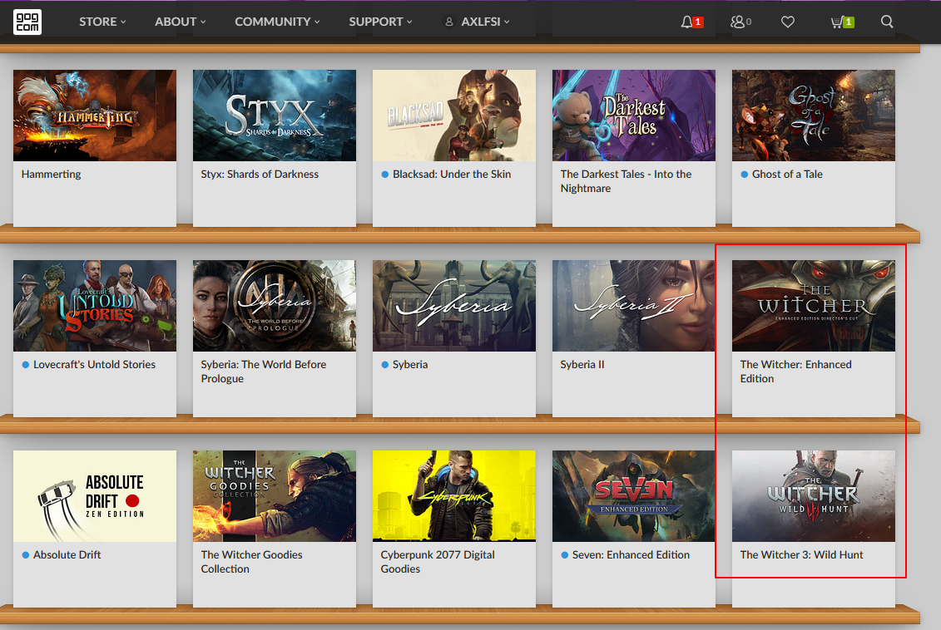Image resolution: width=941 pixels, height=630 pixels.
Task: Click The Witcher Goodies Collection title
Action: click(x=251, y=562)
